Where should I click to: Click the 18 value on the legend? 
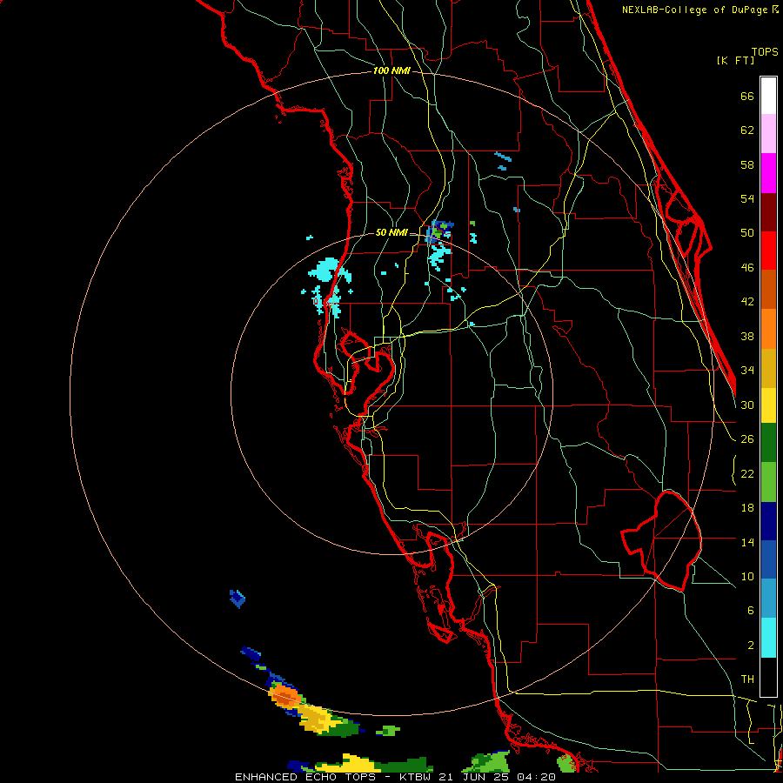coord(747,508)
